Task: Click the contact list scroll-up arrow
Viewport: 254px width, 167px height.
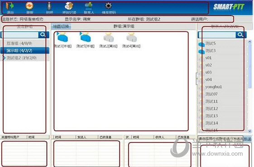Action: 249,42
